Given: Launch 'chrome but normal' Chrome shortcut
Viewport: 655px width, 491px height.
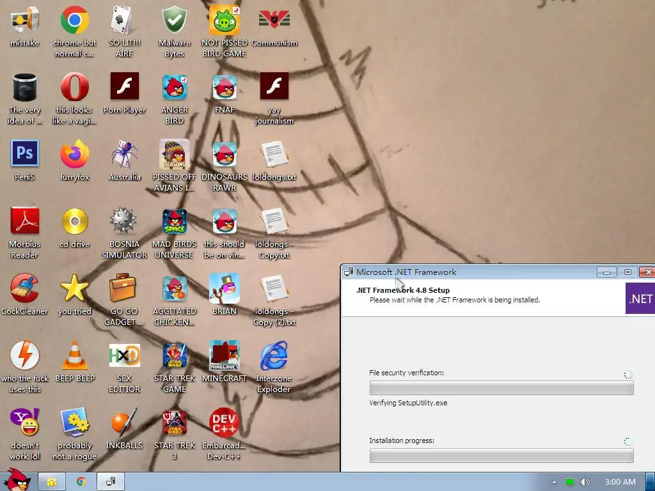Looking at the screenshot, I should coord(74,20).
